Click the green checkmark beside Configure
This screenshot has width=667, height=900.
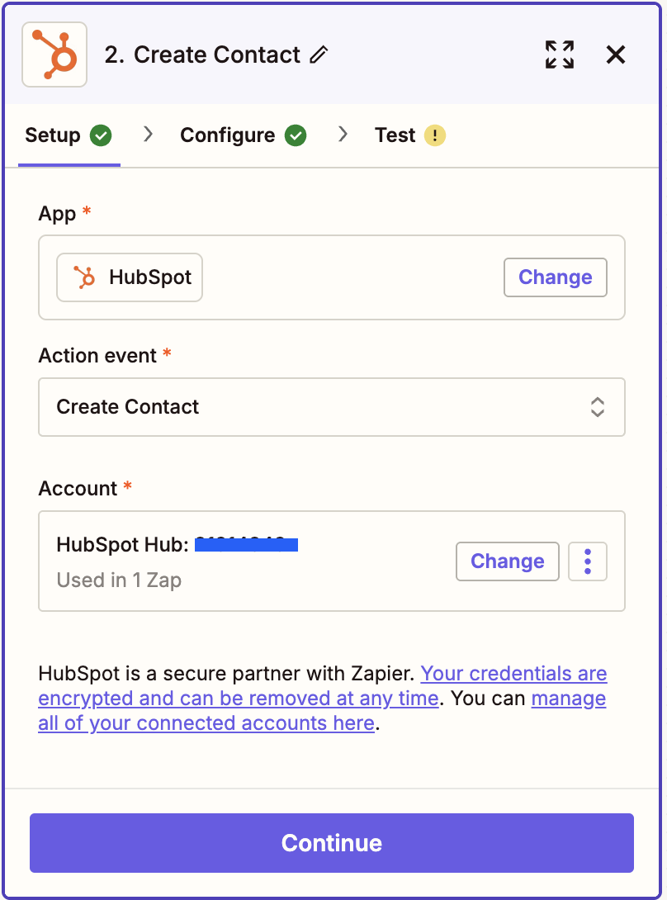[x=296, y=135]
